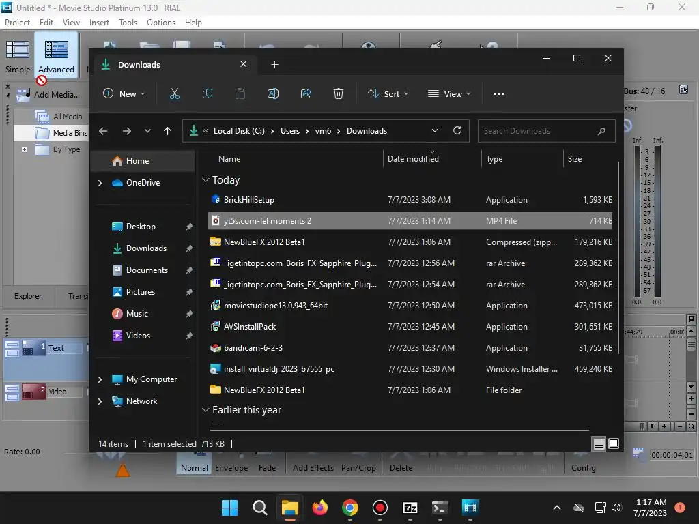699x524 pixels.
Task: Go back with the left arrow button
Action: click(x=104, y=131)
